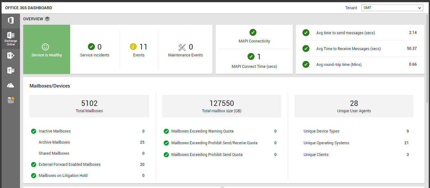Screen dimensions: 430x188
Task: Click the Avg round-trip time (Mins) label
Action: click(x=339, y=65)
